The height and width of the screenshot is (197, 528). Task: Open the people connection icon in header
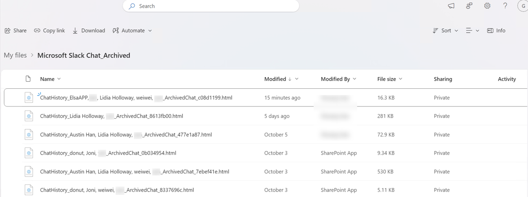[x=469, y=6]
